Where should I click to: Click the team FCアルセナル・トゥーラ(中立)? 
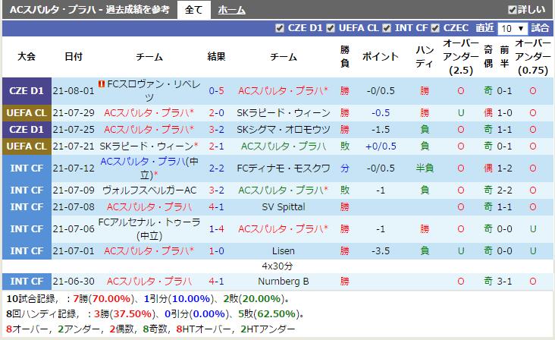click(149, 229)
